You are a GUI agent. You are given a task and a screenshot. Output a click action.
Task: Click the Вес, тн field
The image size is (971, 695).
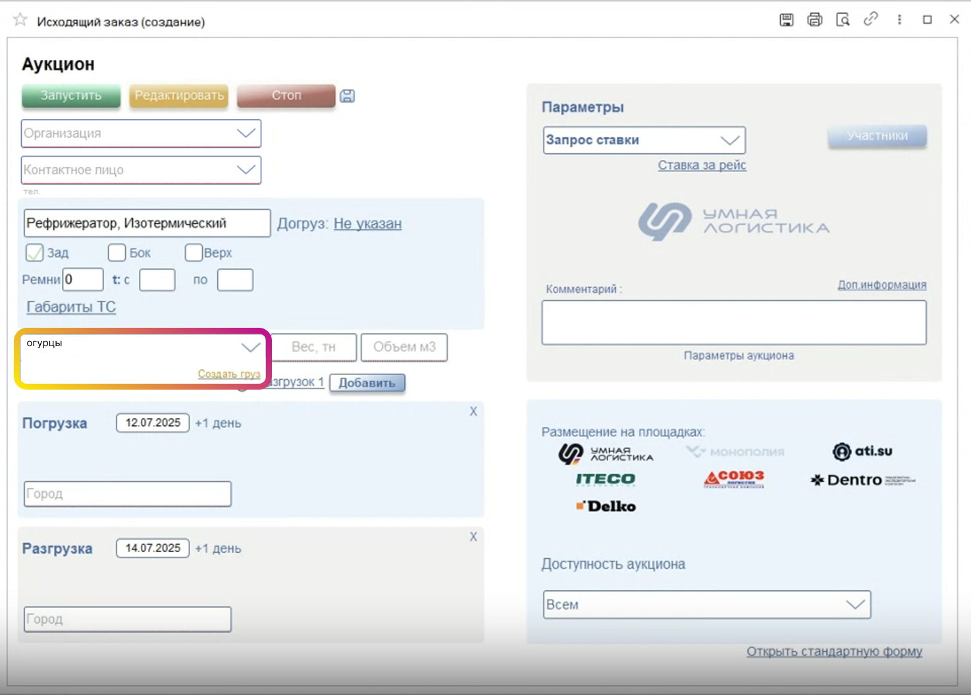tap(314, 347)
